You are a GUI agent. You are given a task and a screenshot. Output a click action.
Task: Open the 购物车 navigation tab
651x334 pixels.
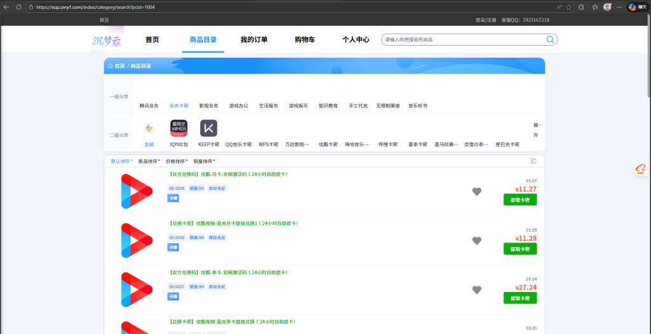tap(305, 40)
